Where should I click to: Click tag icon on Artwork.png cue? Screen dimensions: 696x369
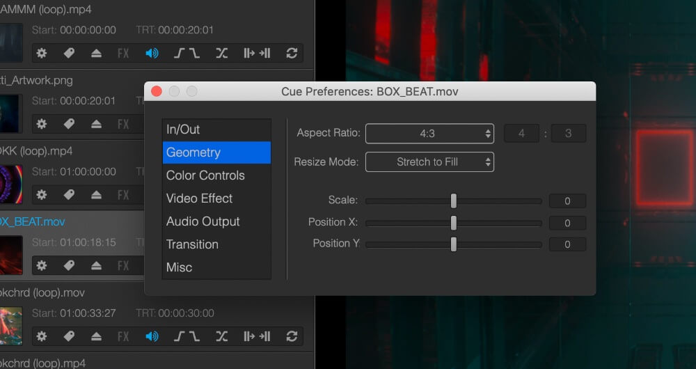[x=69, y=124]
